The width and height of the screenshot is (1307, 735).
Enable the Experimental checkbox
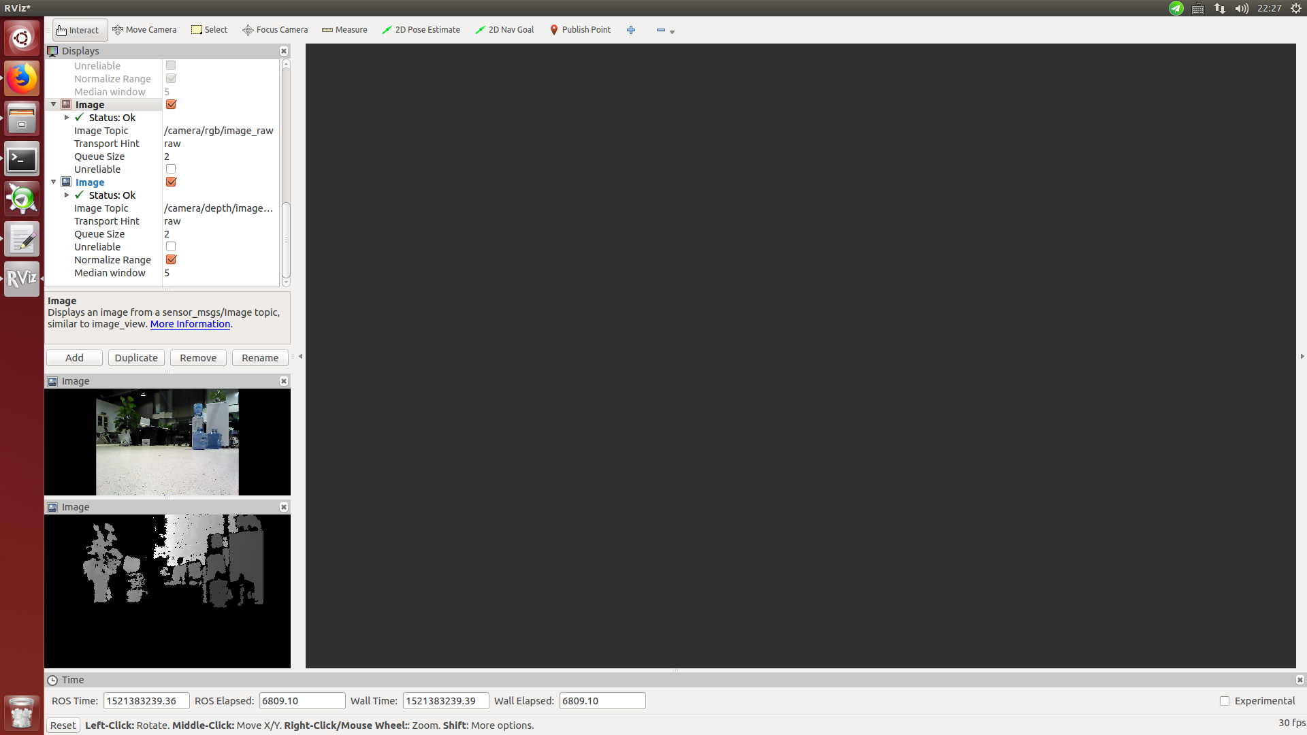[x=1225, y=701]
